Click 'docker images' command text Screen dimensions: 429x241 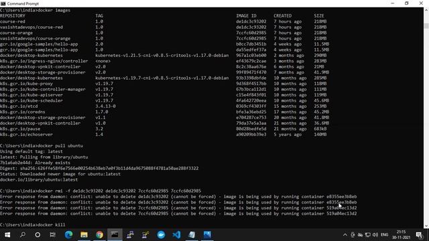tap(54, 10)
